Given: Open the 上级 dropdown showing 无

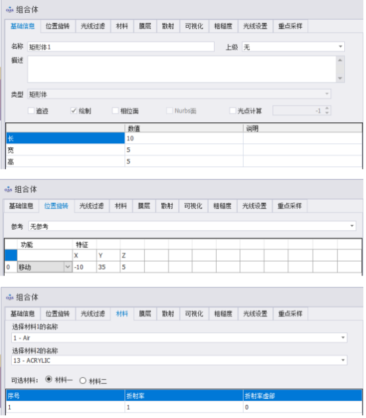Looking at the screenshot, I should pyautogui.click(x=293, y=47).
